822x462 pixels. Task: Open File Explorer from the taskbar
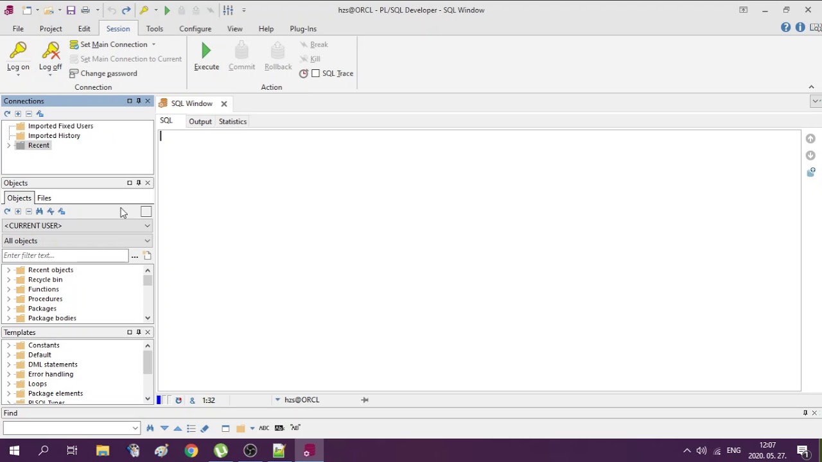[x=103, y=451]
